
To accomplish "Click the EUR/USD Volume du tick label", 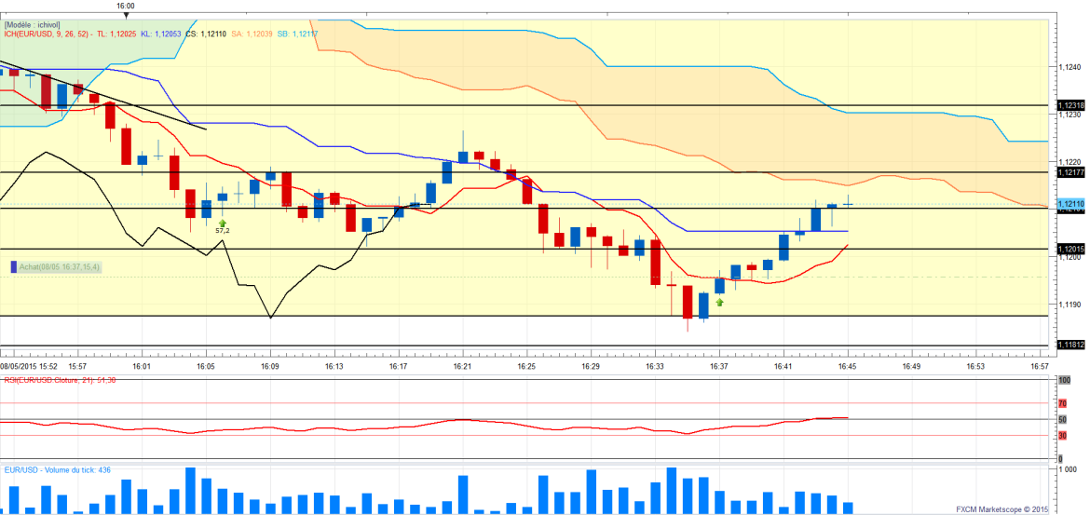I will point(58,470).
